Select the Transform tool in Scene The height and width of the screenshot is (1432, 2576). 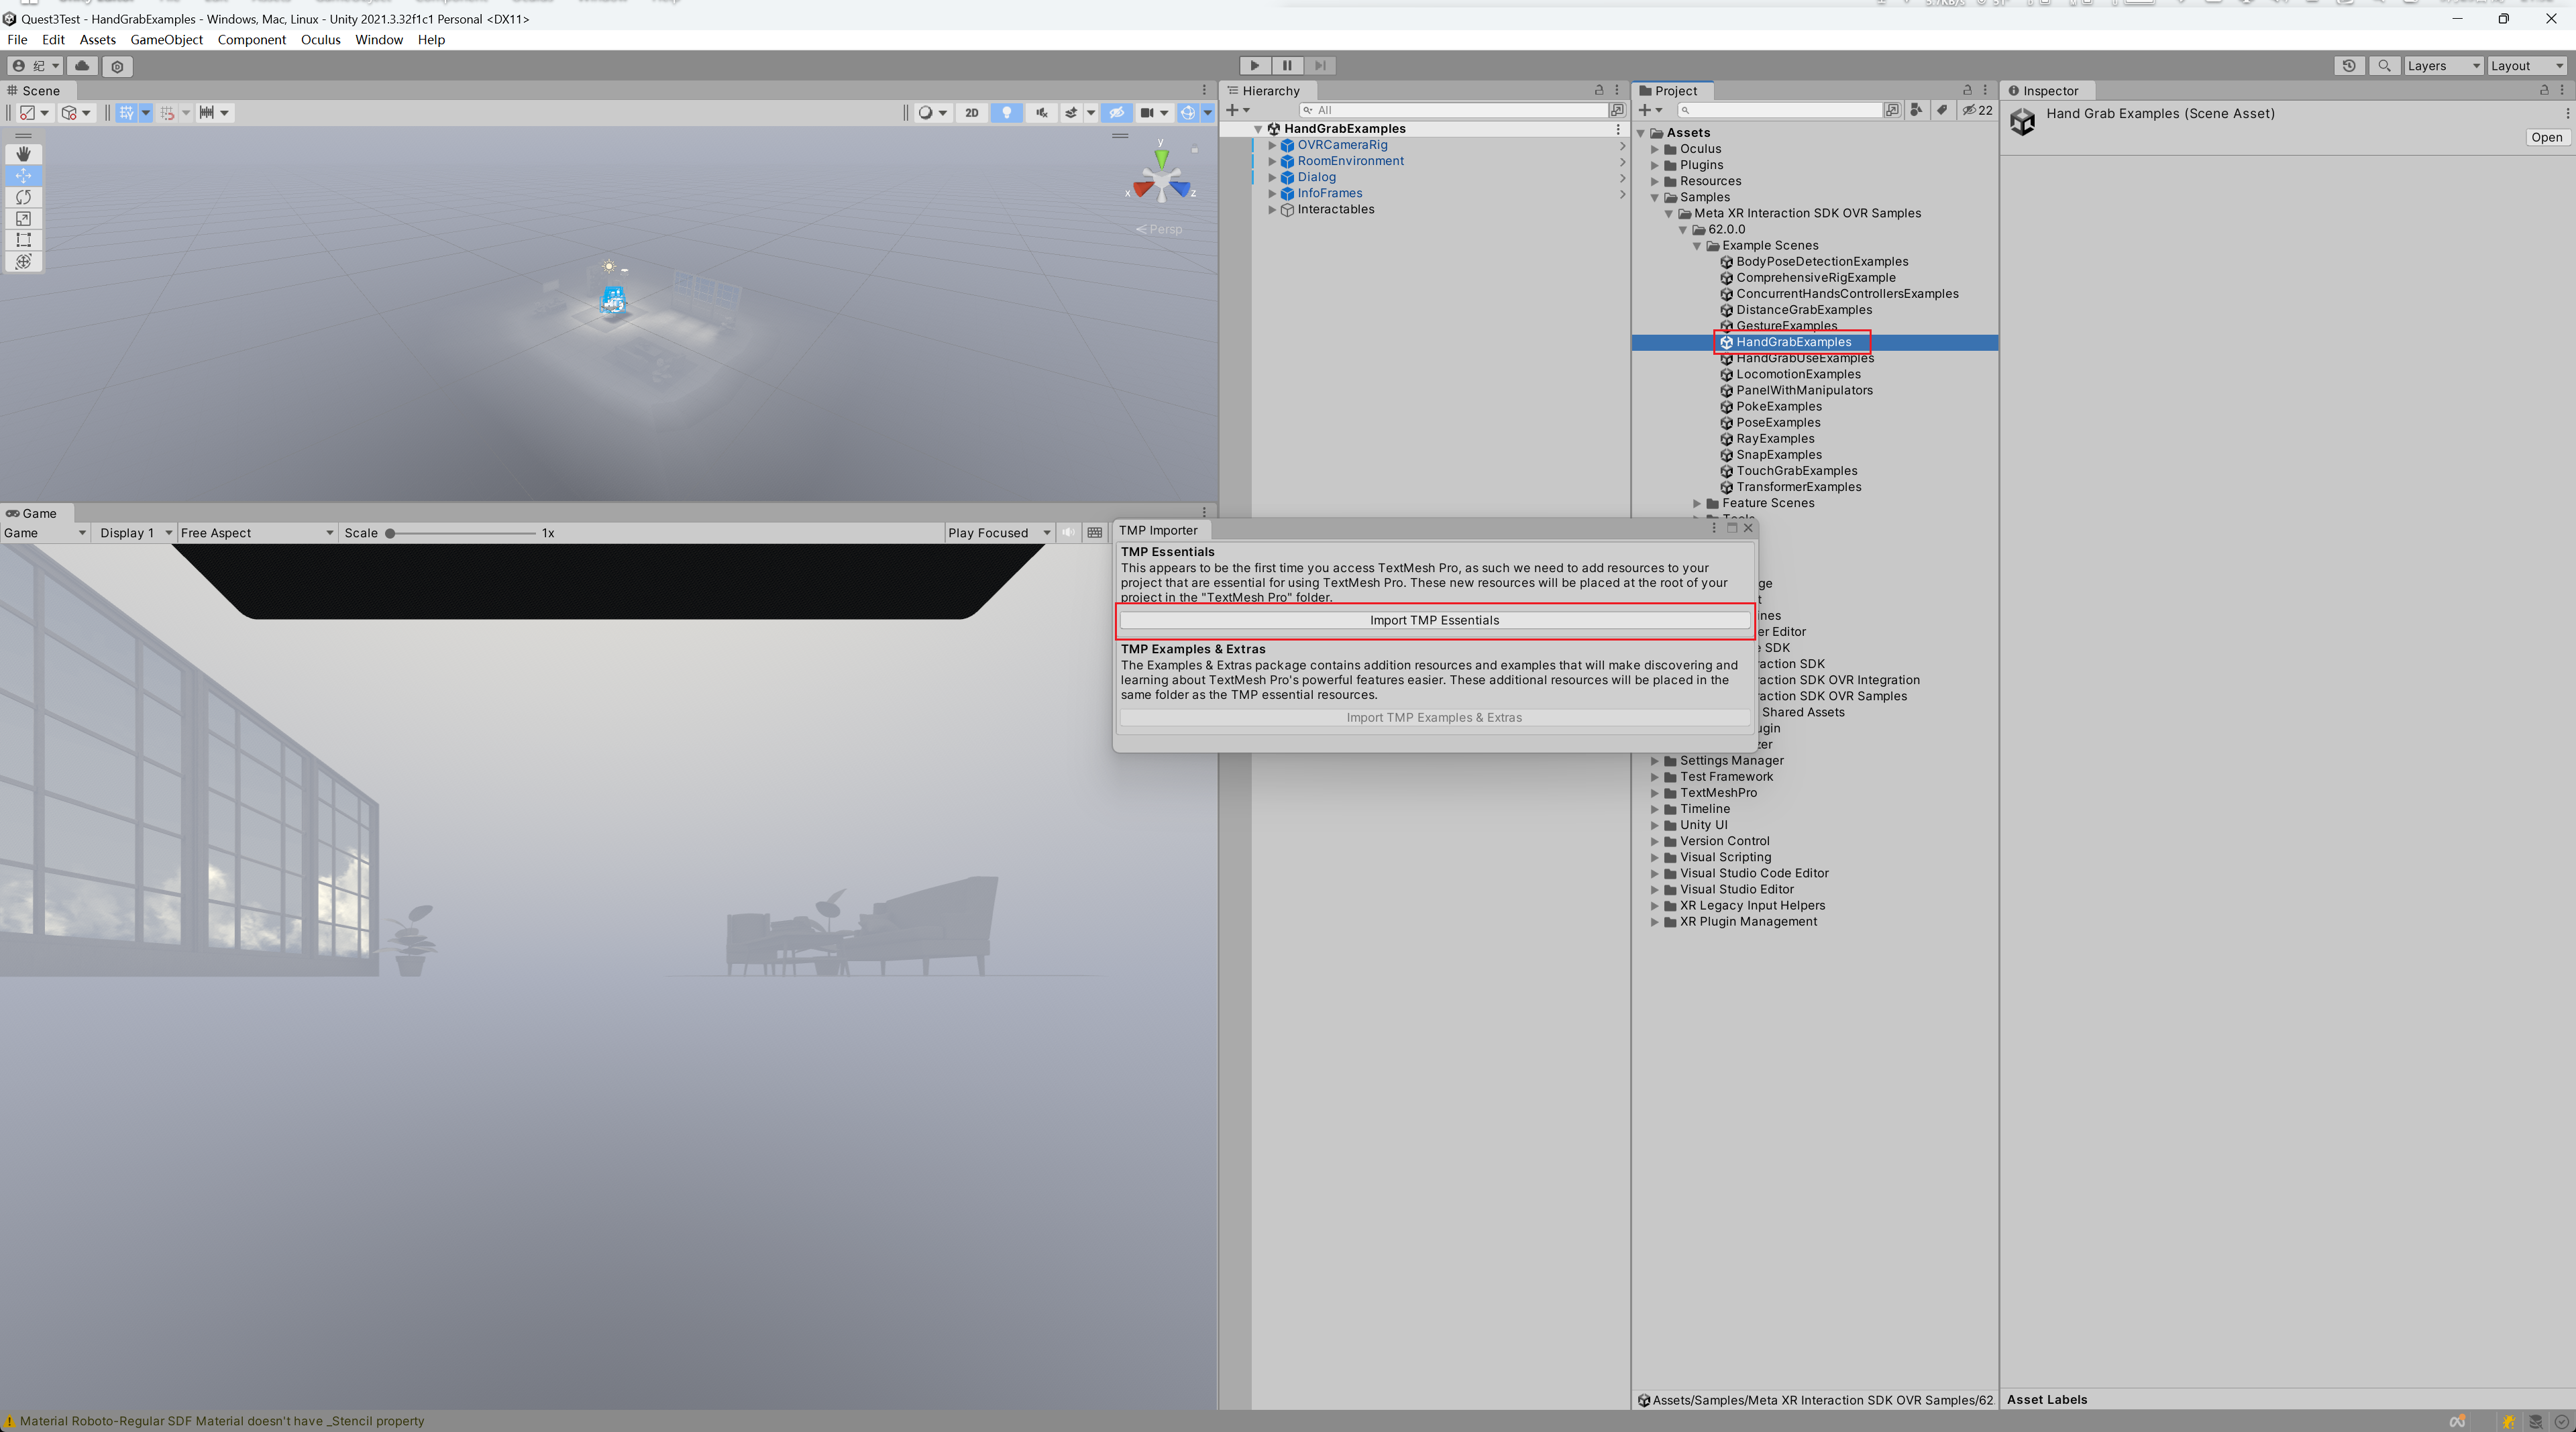coord(23,262)
